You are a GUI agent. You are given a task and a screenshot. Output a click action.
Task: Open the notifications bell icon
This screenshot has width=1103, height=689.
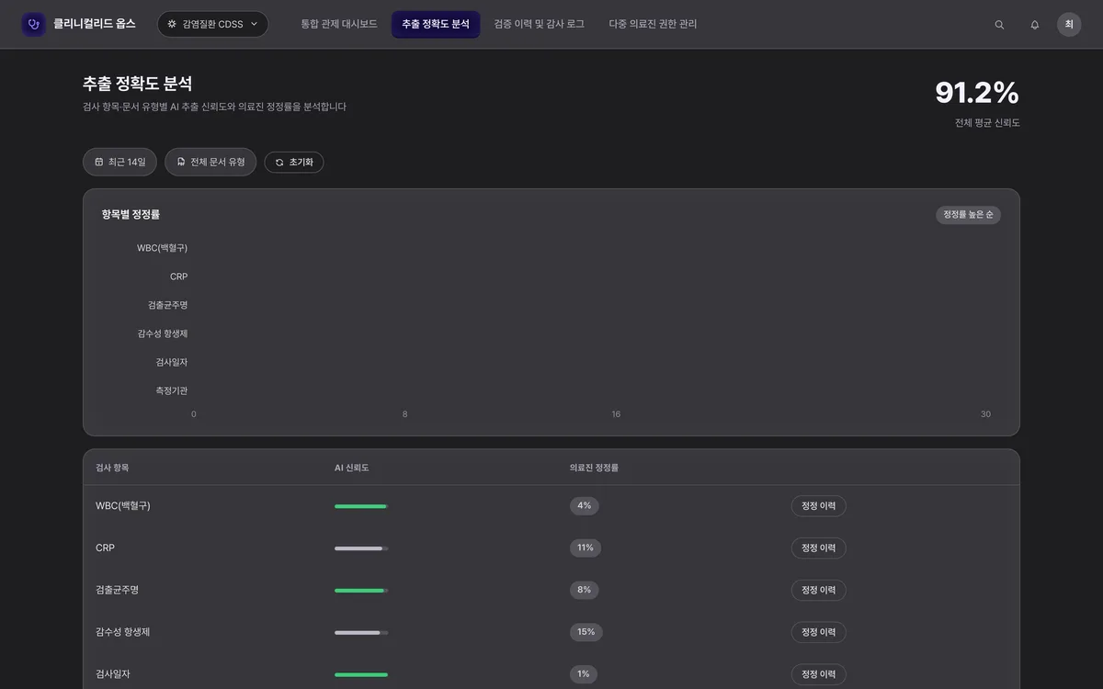[1035, 25]
